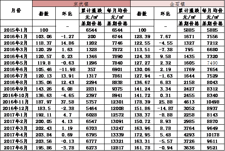225x151 pixels.
Task: Click the value 10498
Action: pyautogui.click(x=213, y=102)
